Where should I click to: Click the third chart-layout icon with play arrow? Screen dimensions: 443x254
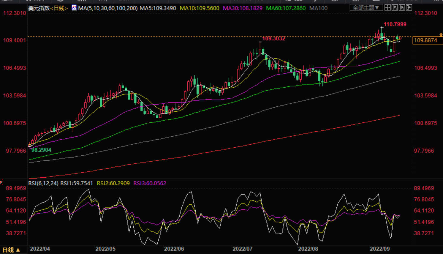click(x=402, y=8)
